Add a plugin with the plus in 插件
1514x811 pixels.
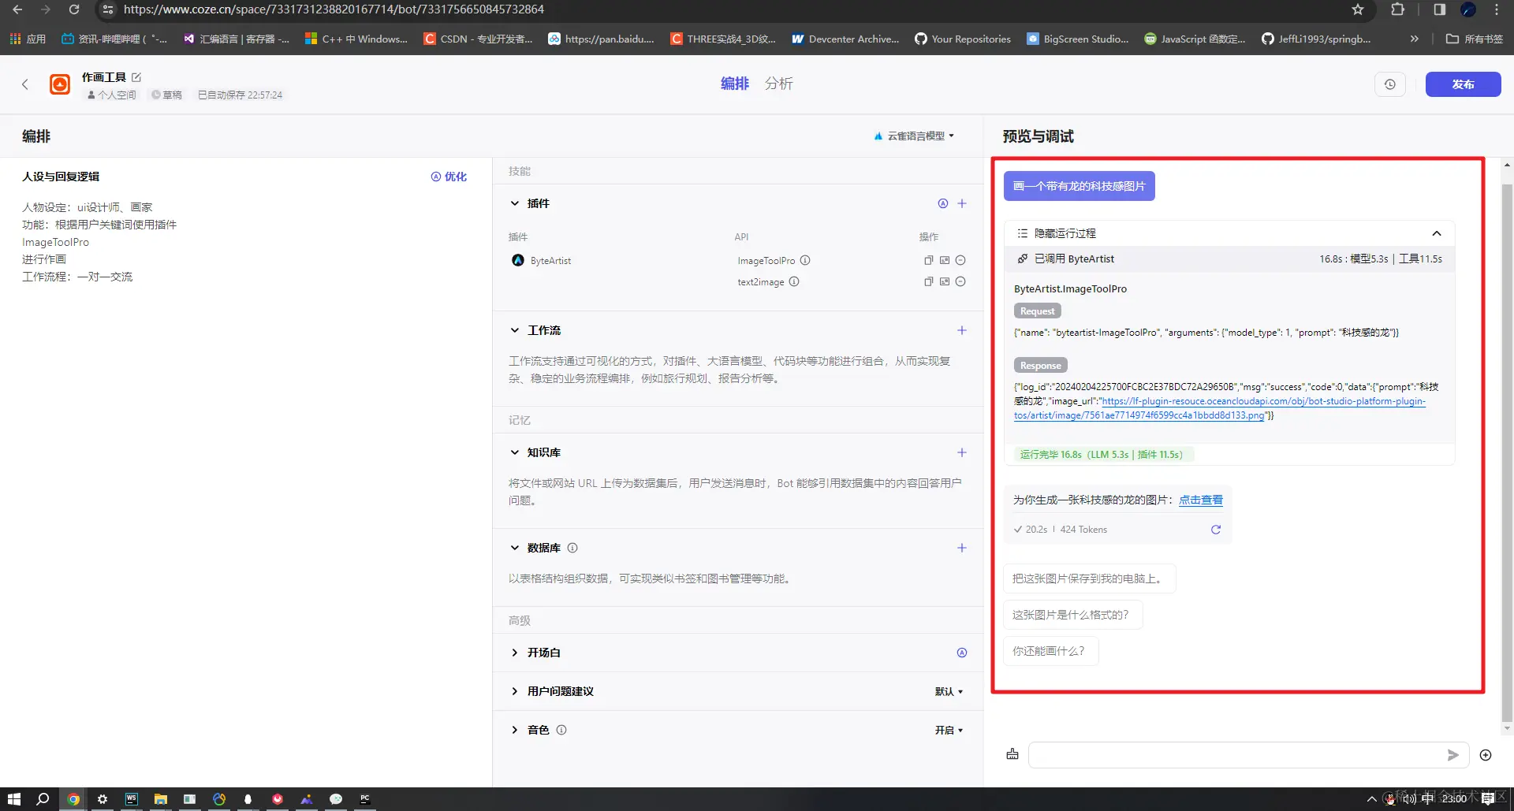[x=962, y=203]
